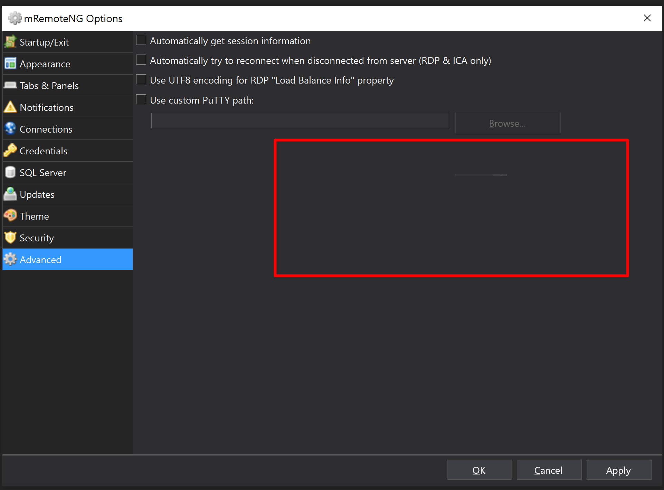Click the Appearance panel icon
Screen dimensions: 664x490
coord(10,64)
